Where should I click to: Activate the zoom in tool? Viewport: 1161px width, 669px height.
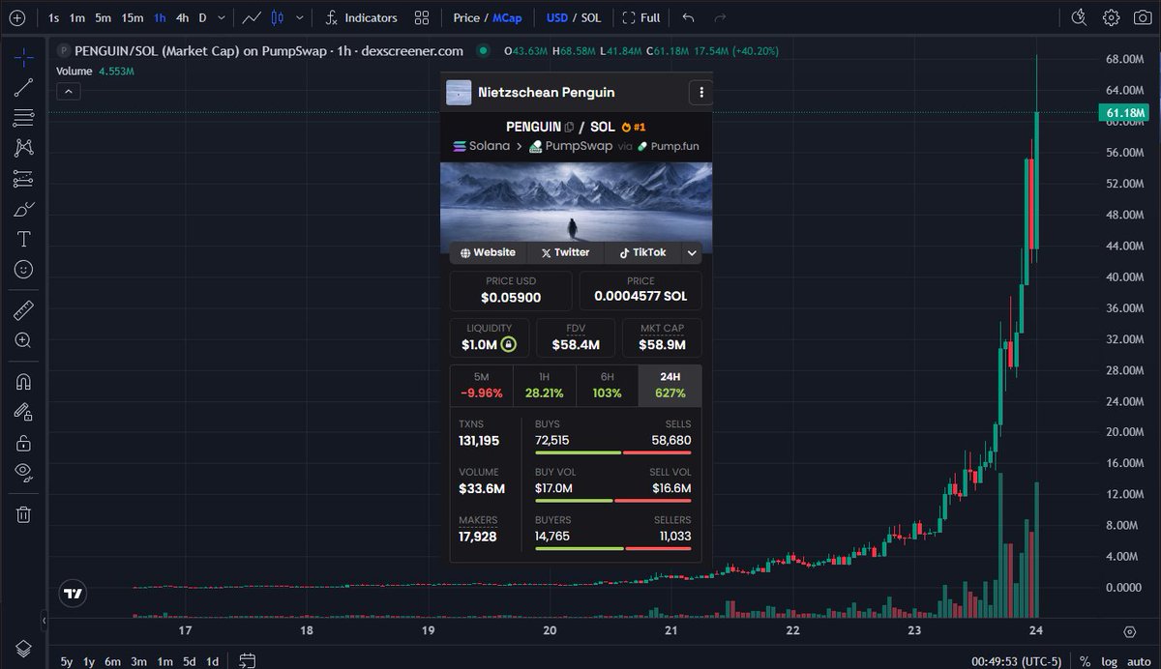[x=23, y=340]
